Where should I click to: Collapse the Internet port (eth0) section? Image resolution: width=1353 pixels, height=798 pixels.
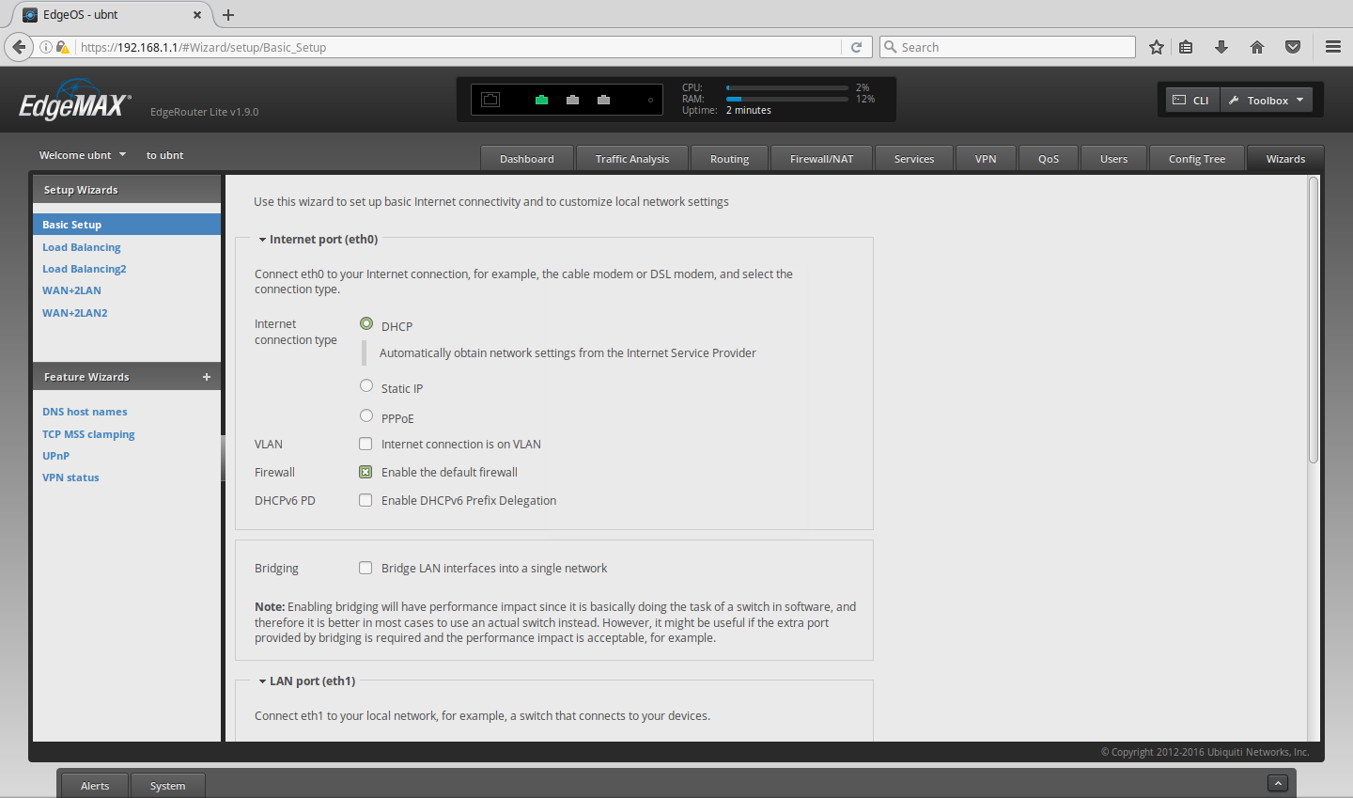(x=263, y=240)
